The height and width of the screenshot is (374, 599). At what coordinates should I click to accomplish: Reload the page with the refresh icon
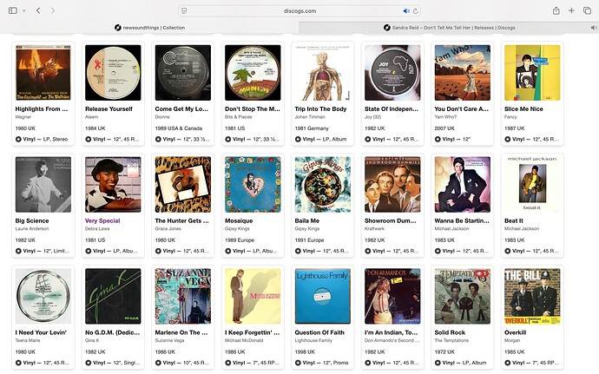coord(416,11)
